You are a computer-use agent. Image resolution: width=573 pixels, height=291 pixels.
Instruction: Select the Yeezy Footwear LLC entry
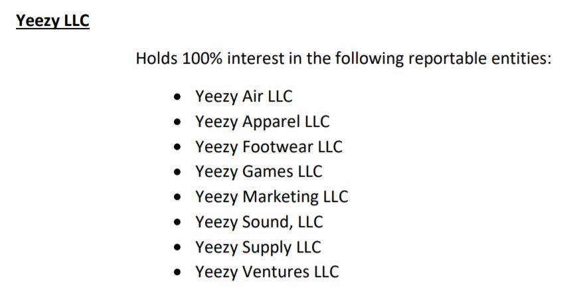pyautogui.click(x=269, y=147)
